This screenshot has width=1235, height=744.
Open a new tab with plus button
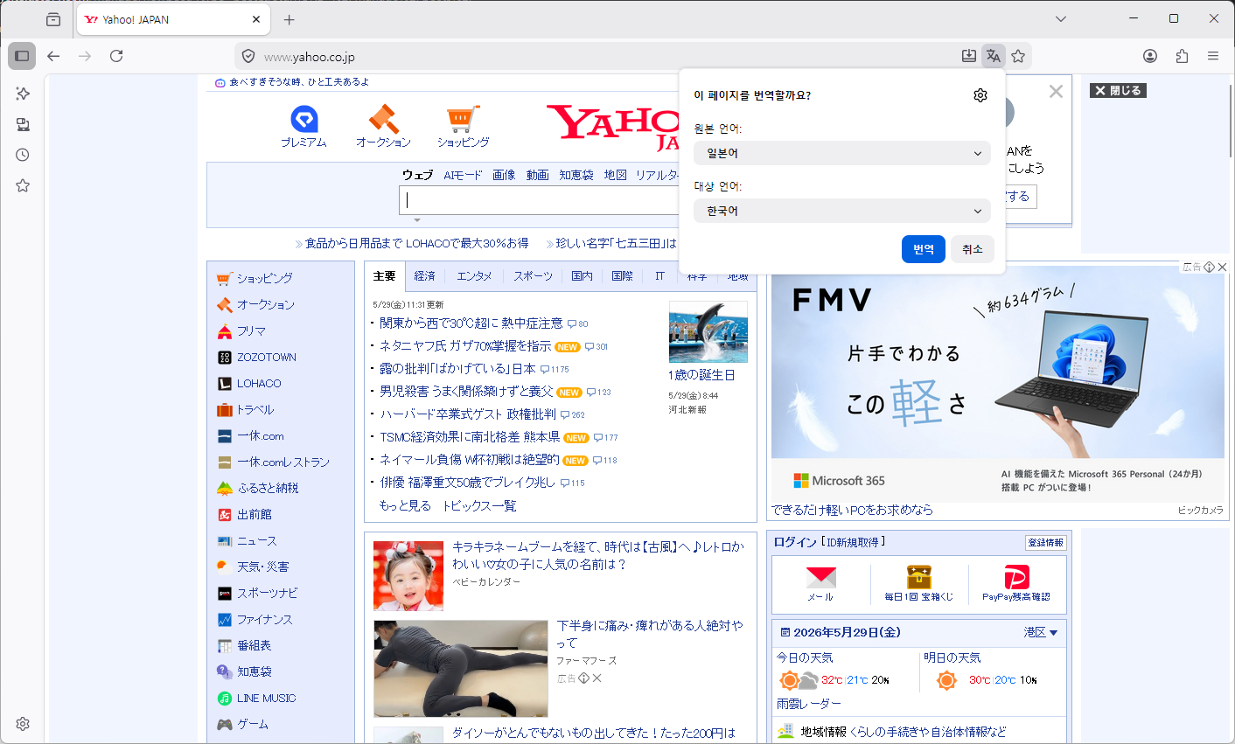click(290, 19)
